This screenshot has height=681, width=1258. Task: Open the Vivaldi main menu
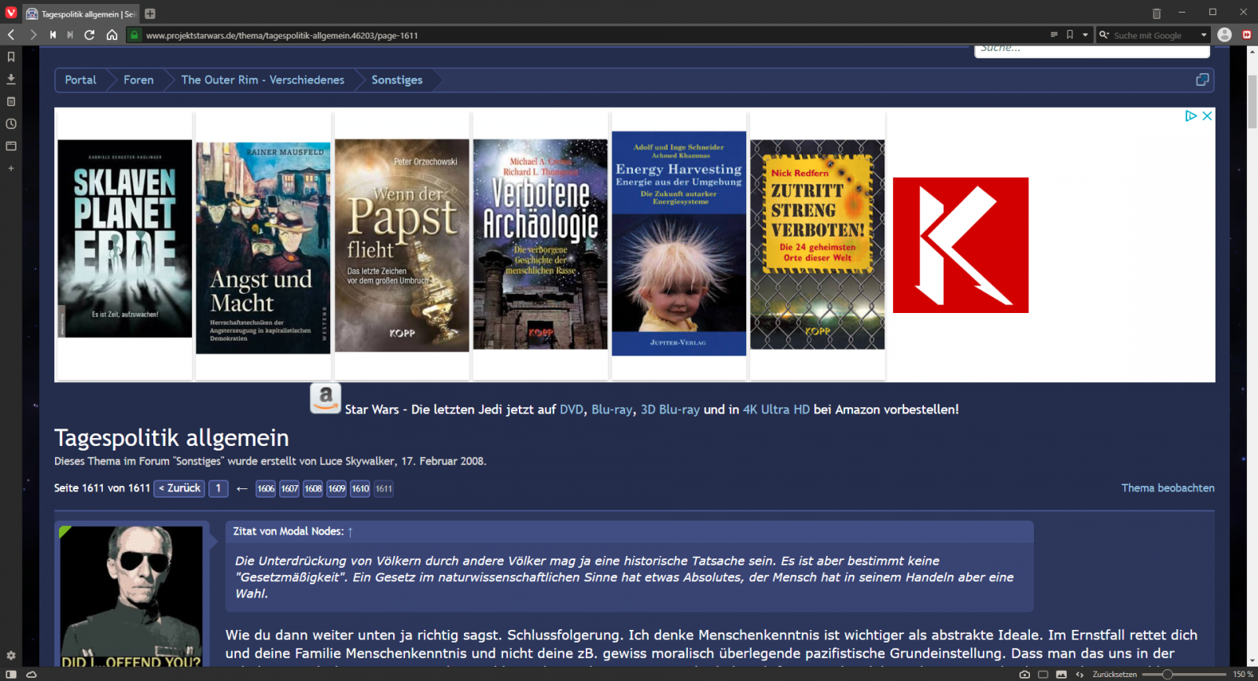(x=11, y=13)
